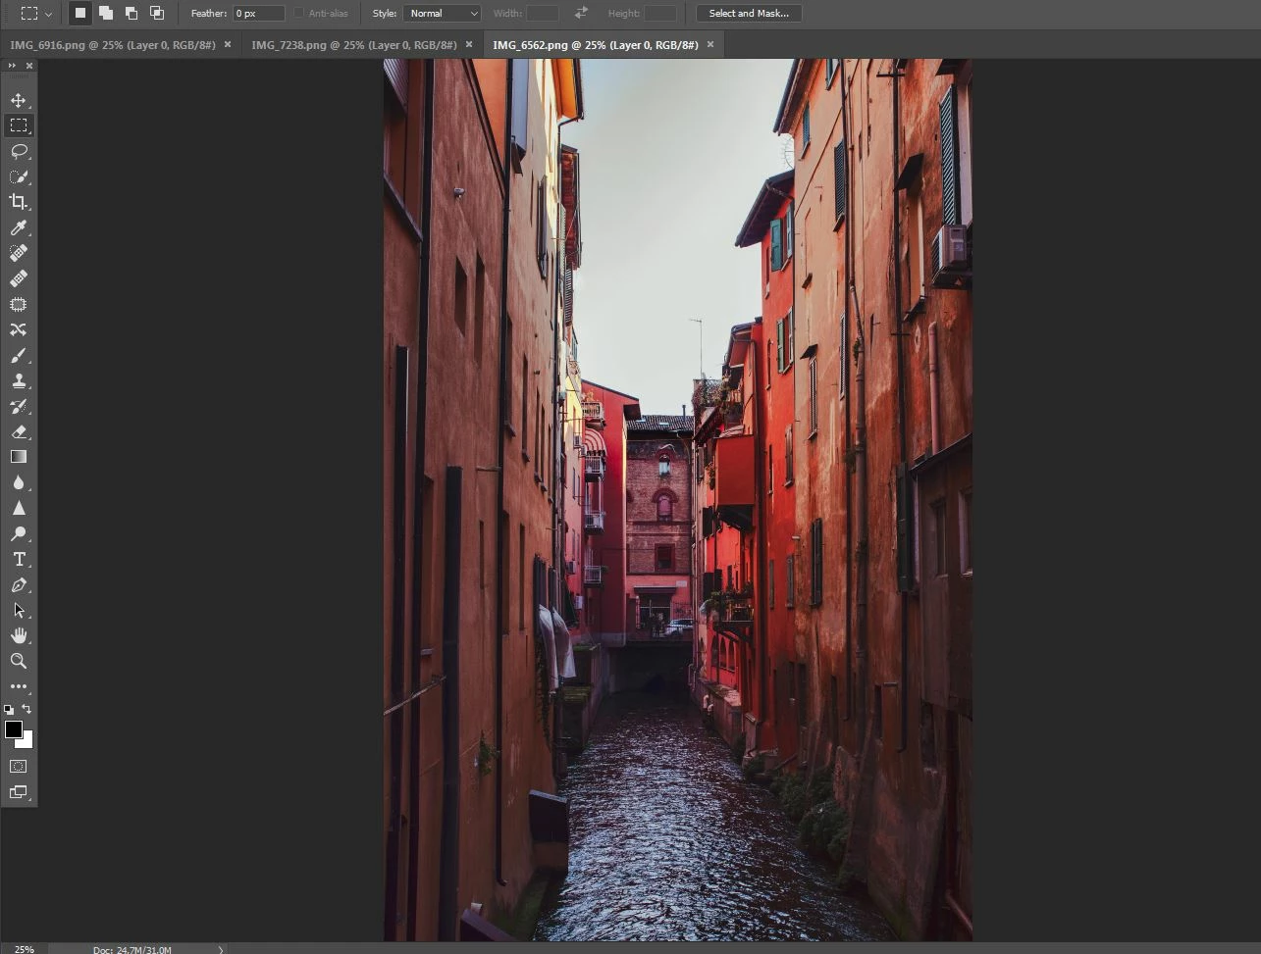The width and height of the screenshot is (1261, 954).
Task: Select the Dodge tool
Action: click(19, 533)
